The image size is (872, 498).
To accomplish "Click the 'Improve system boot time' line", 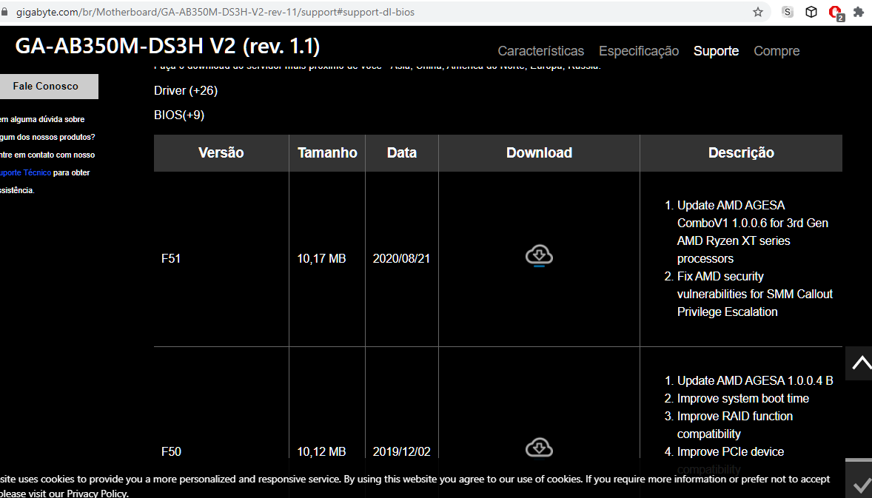I will 742,399.
